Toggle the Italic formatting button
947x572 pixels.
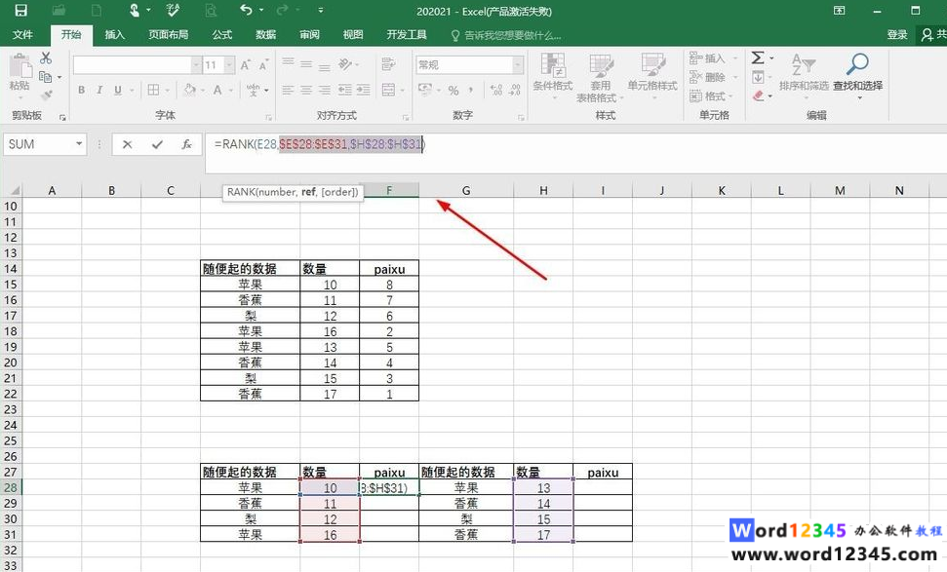[x=99, y=91]
